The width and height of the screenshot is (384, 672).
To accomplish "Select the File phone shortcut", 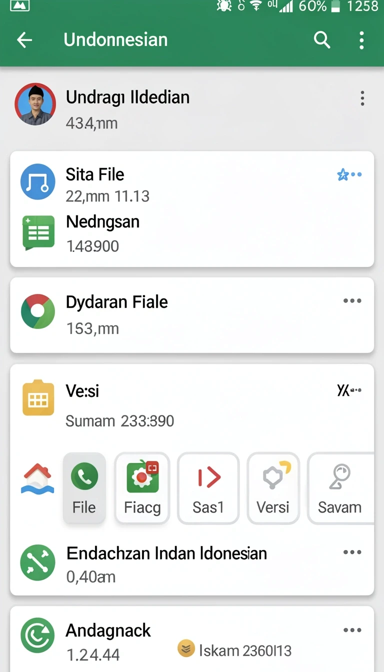I will click(84, 488).
